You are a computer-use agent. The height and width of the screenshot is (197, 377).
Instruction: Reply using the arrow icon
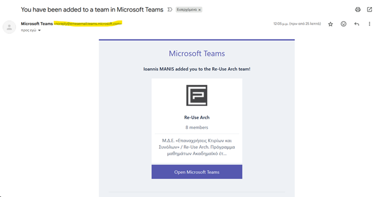coord(357,24)
